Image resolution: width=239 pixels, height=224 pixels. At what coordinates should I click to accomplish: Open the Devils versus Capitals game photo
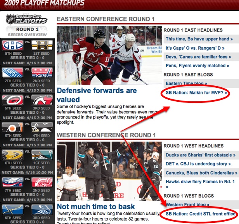[x=109, y=56]
